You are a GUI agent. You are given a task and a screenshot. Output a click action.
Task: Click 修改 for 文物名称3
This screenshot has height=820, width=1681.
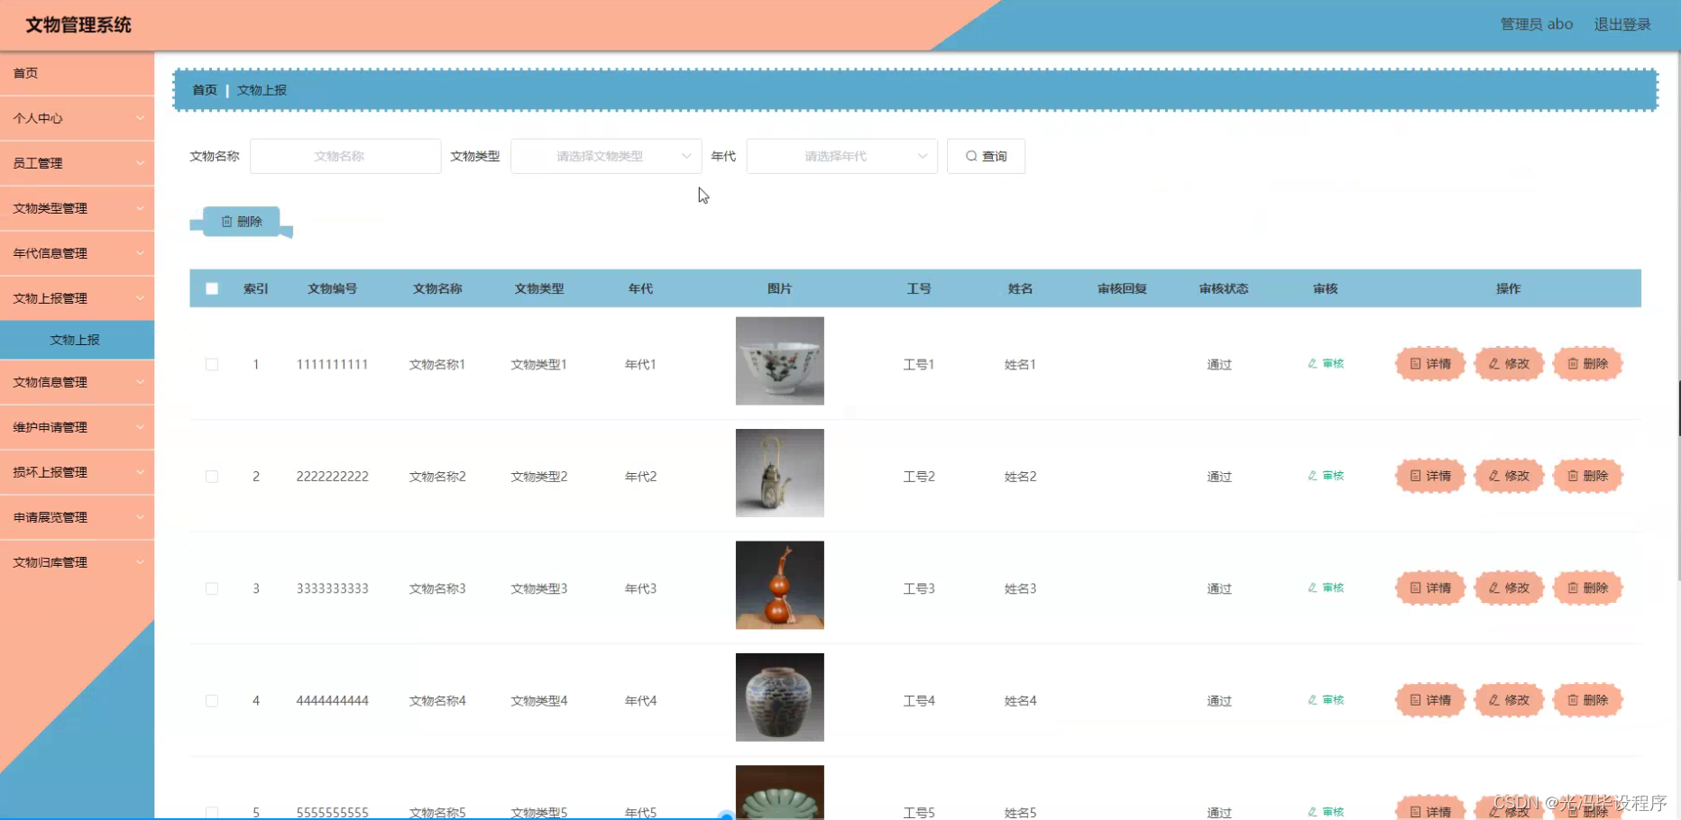click(x=1509, y=588)
